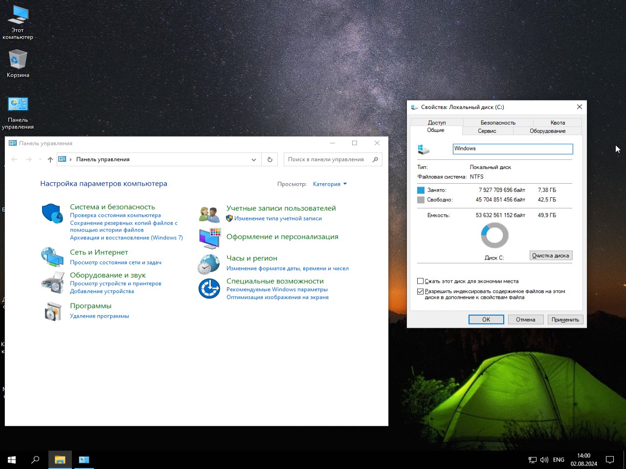Open the 'Сервис' tab

(x=487, y=131)
